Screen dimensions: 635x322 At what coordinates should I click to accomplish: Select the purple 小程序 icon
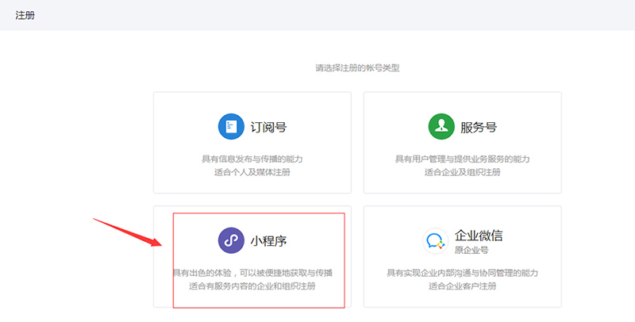click(x=231, y=240)
